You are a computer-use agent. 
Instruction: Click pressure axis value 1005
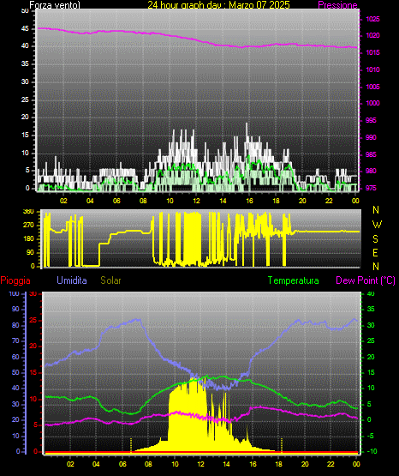(x=373, y=87)
